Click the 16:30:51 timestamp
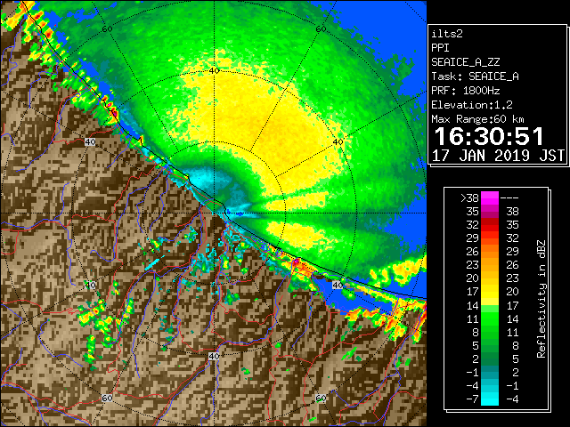 click(x=489, y=136)
